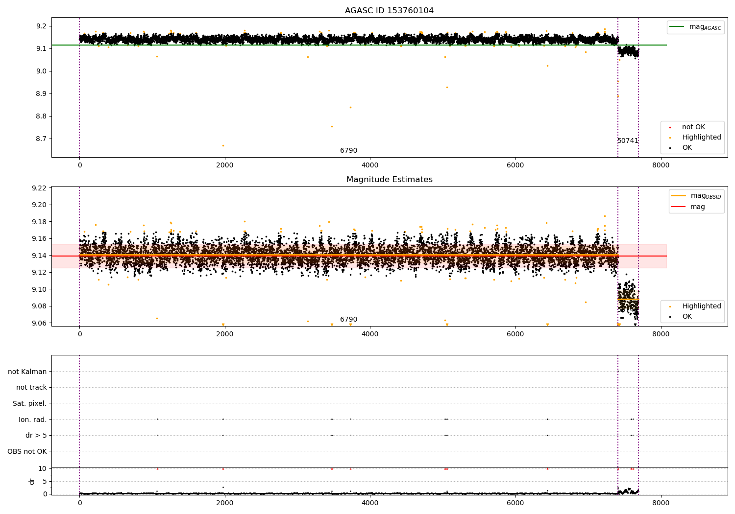Click the green line sample beside mag AGASC legend
This screenshot has width=735, height=514.
(x=677, y=27)
